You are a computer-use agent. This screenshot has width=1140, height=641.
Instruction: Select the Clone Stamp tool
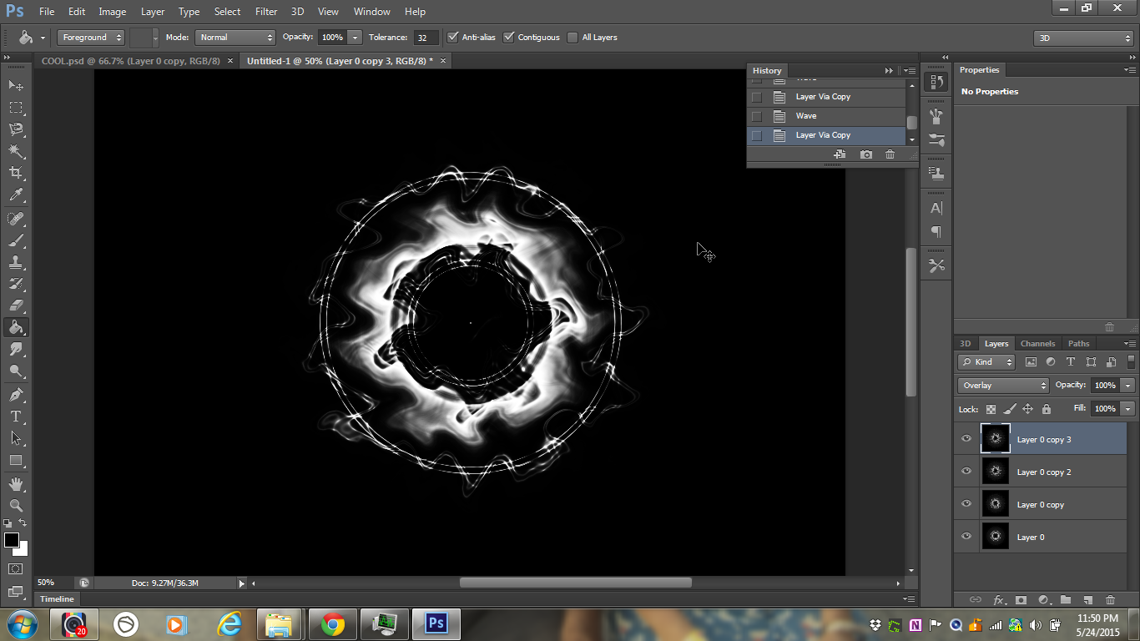click(x=16, y=262)
